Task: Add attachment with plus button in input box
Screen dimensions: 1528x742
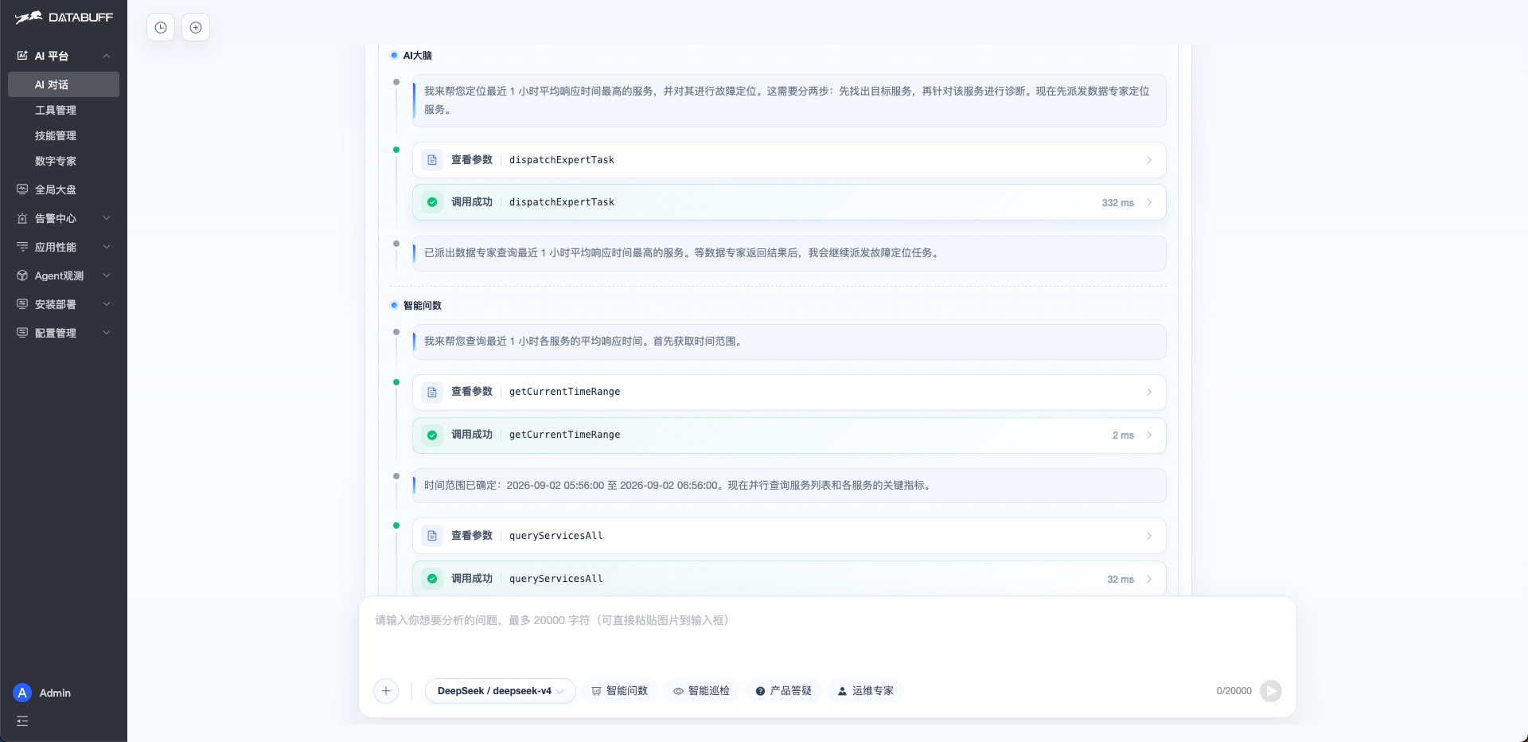Action: [386, 691]
